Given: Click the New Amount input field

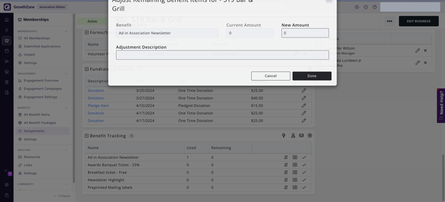Looking at the screenshot, I should point(305,33).
